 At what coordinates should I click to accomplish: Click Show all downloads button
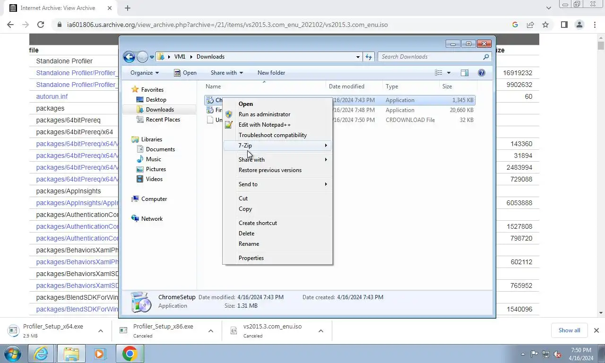(569, 330)
